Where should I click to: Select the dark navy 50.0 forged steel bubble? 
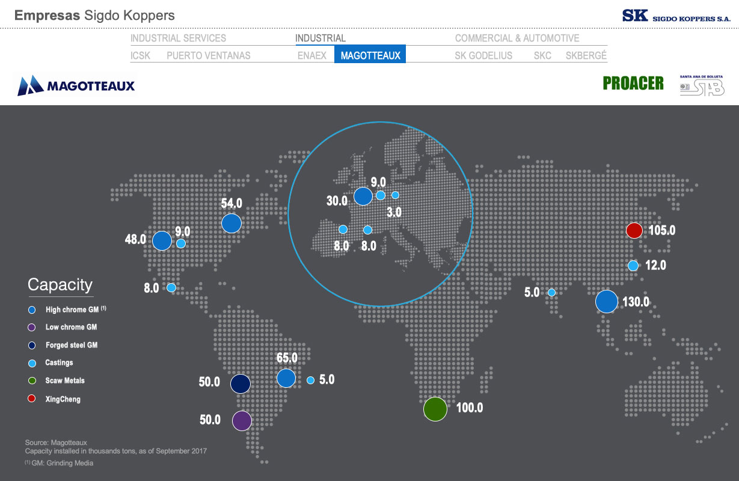click(x=241, y=384)
